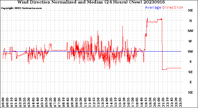The height and width of the screenshot is (108, 198).
Task: Click the 00:35 time axis label
Action: [x=7, y=102]
